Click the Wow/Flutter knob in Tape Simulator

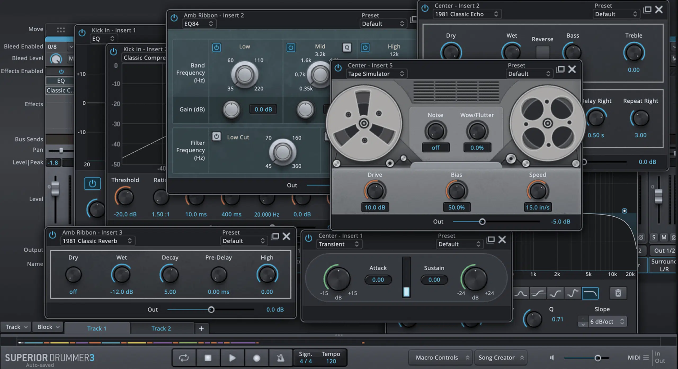tap(477, 131)
